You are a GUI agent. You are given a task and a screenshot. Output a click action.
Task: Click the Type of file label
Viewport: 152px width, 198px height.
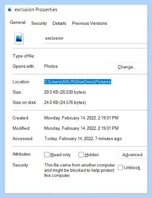24,56
